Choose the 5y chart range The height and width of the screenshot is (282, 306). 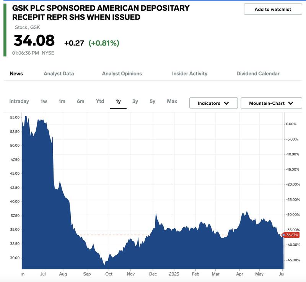click(152, 101)
